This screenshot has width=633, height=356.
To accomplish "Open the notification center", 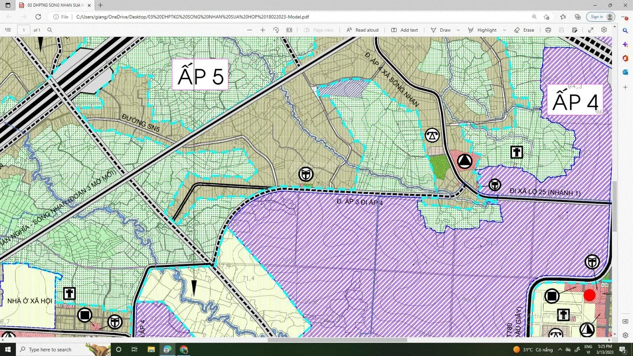I will click(622, 349).
